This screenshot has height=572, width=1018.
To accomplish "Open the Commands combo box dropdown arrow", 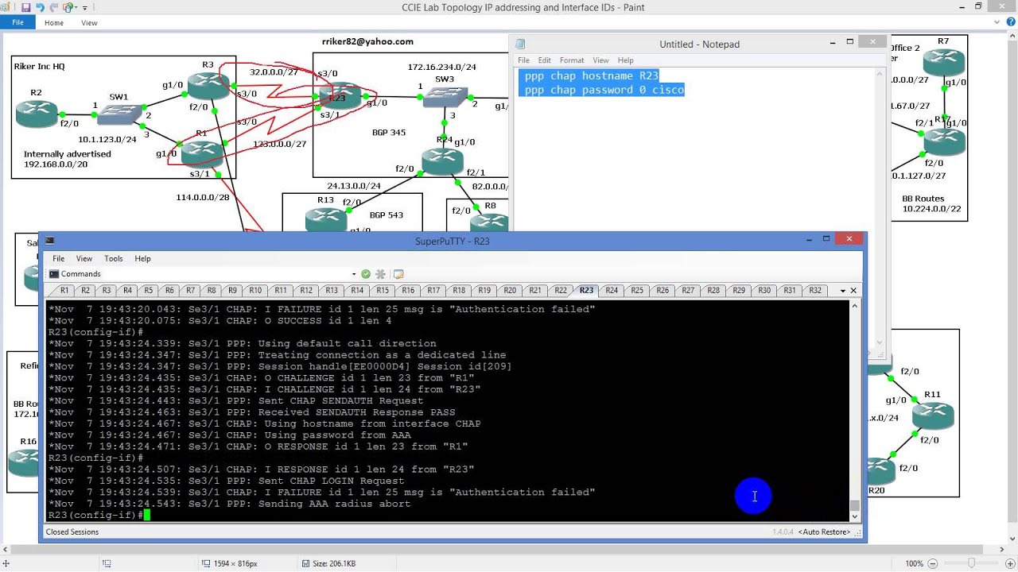I will (x=354, y=274).
